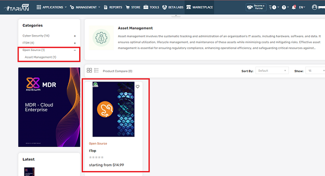Image resolution: width=325 pixels, height=176 pixels.
Task: Switch to grid view
Action: tap(89, 70)
